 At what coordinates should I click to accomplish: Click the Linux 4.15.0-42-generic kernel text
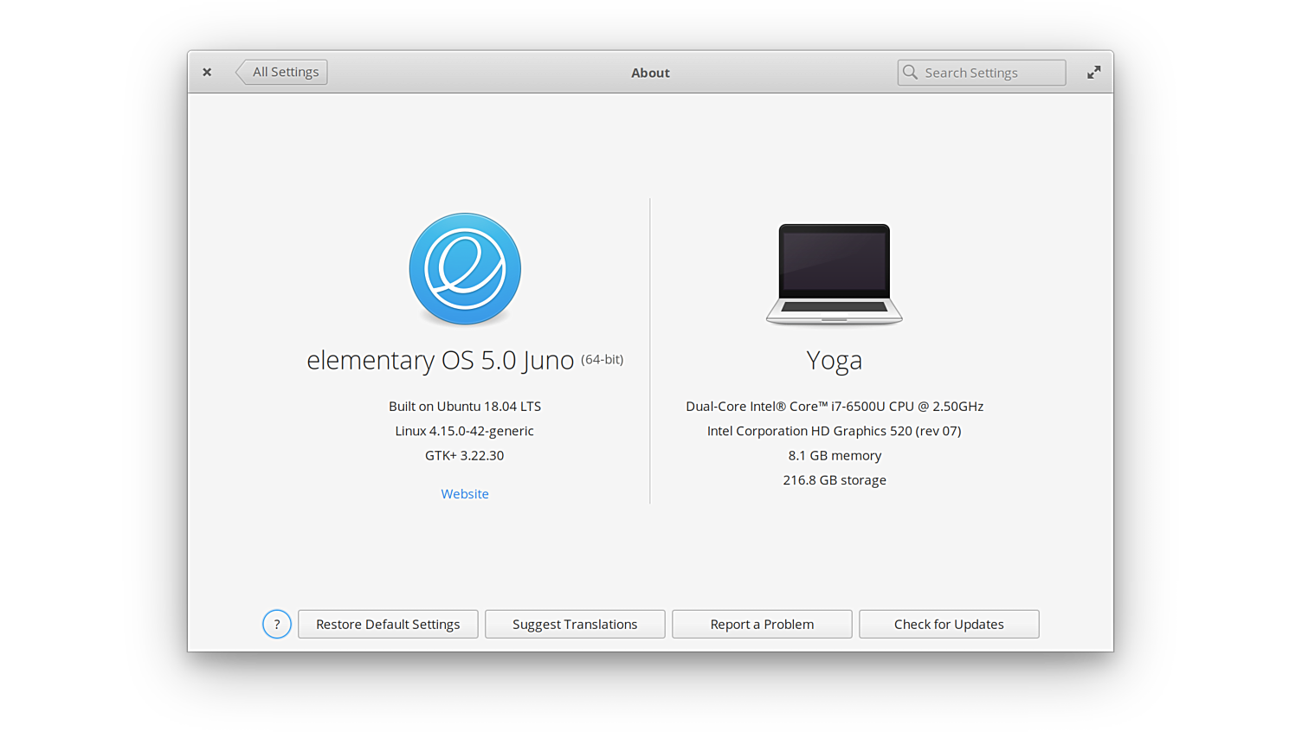[x=464, y=431]
